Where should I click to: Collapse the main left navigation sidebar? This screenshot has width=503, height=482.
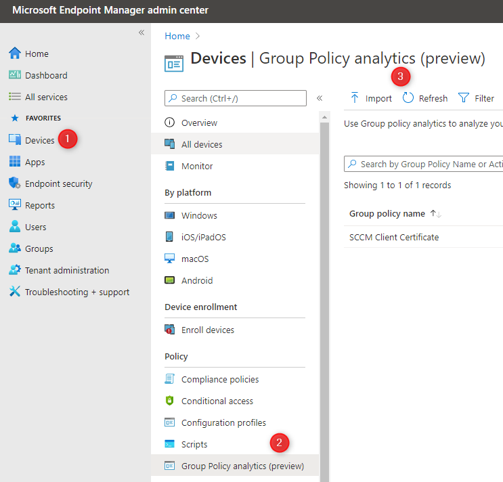[x=141, y=32]
